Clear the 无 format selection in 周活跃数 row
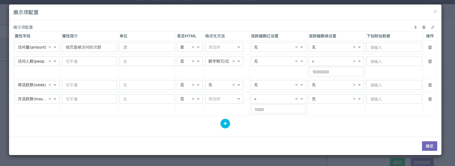Image resolution: width=455 pixels, height=166 pixels. tap(233, 85)
